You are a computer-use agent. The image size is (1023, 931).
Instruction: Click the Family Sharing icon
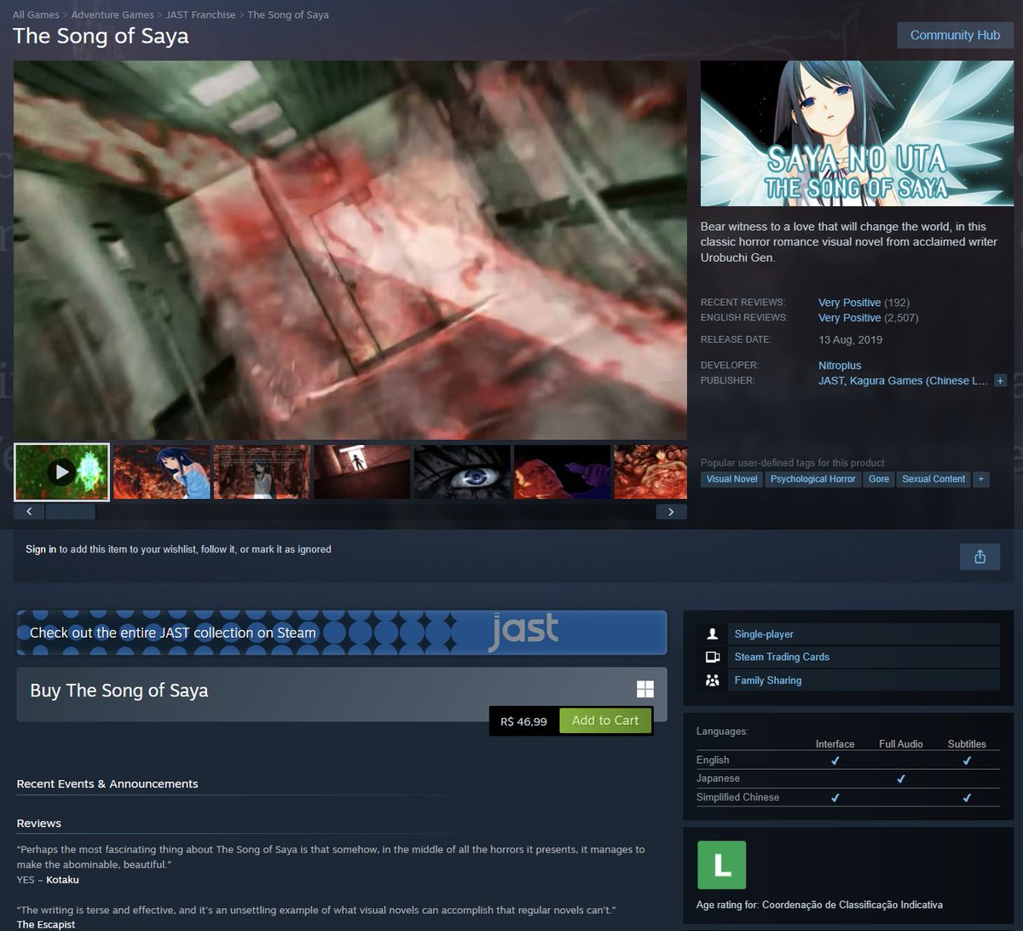pyautogui.click(x=712, y=680)
